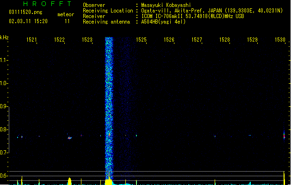
Task: Click the 1526 time marker
Action: (x=169, y=40)
